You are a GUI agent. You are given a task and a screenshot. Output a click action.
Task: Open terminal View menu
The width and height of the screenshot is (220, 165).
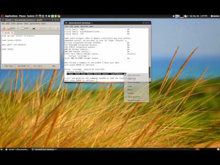pos(77,27)
